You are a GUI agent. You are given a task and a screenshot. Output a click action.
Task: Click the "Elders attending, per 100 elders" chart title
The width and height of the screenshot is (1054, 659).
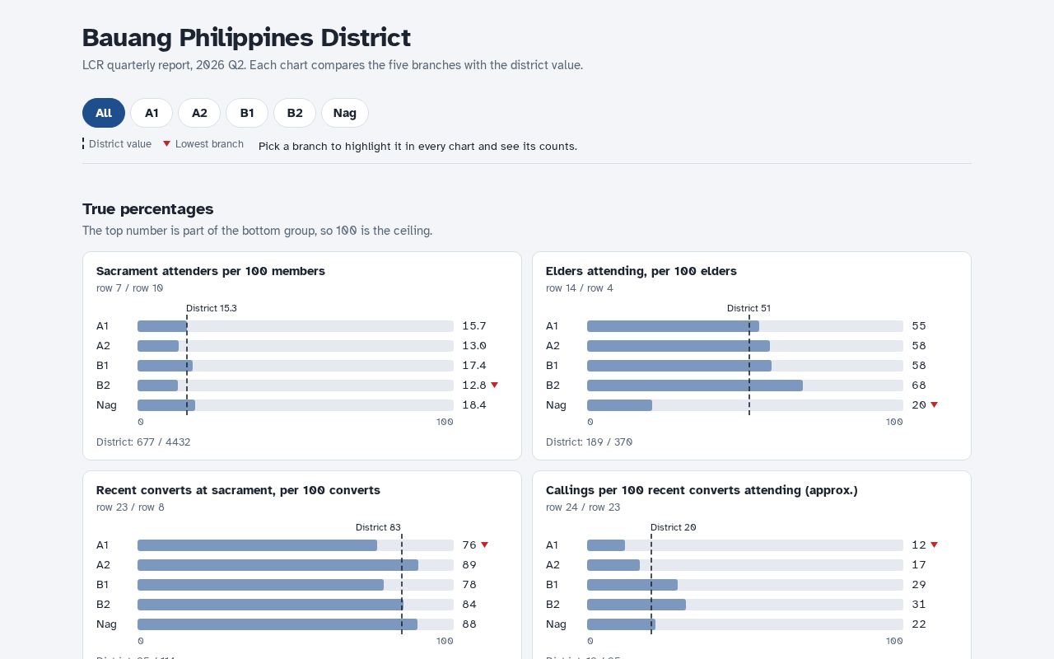tap(641, 271)
